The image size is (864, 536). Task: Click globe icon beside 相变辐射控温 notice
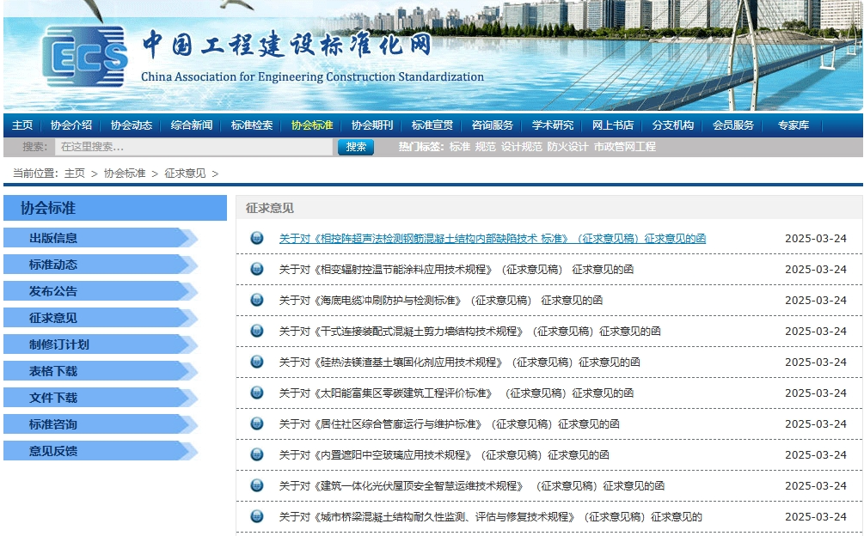(x=256, y=269)
